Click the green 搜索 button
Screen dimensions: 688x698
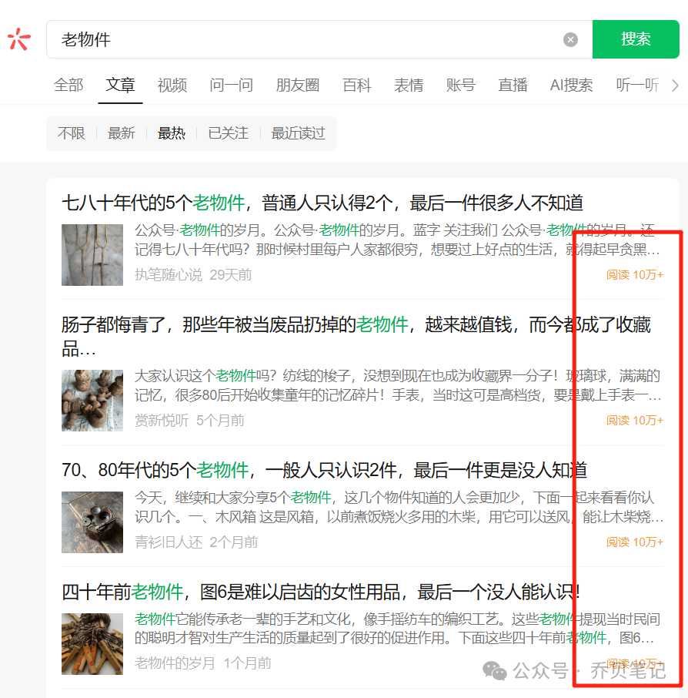pos(636,39)
